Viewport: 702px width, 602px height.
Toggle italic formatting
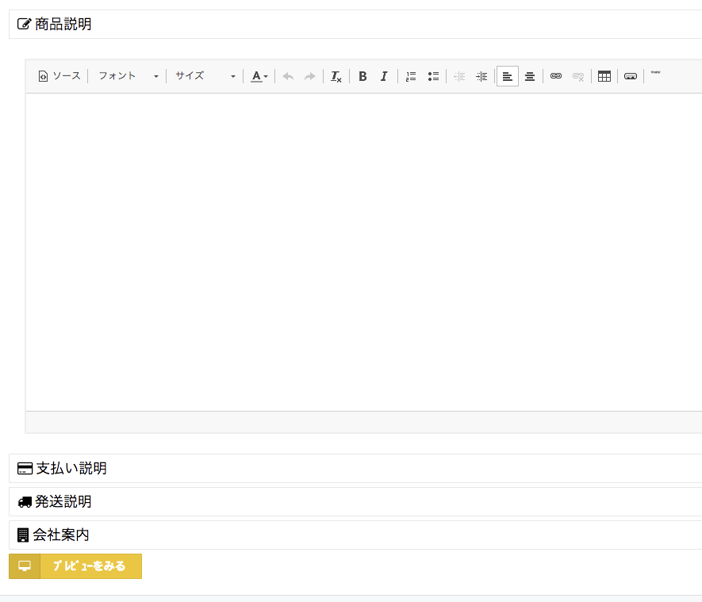coord(384,76)
